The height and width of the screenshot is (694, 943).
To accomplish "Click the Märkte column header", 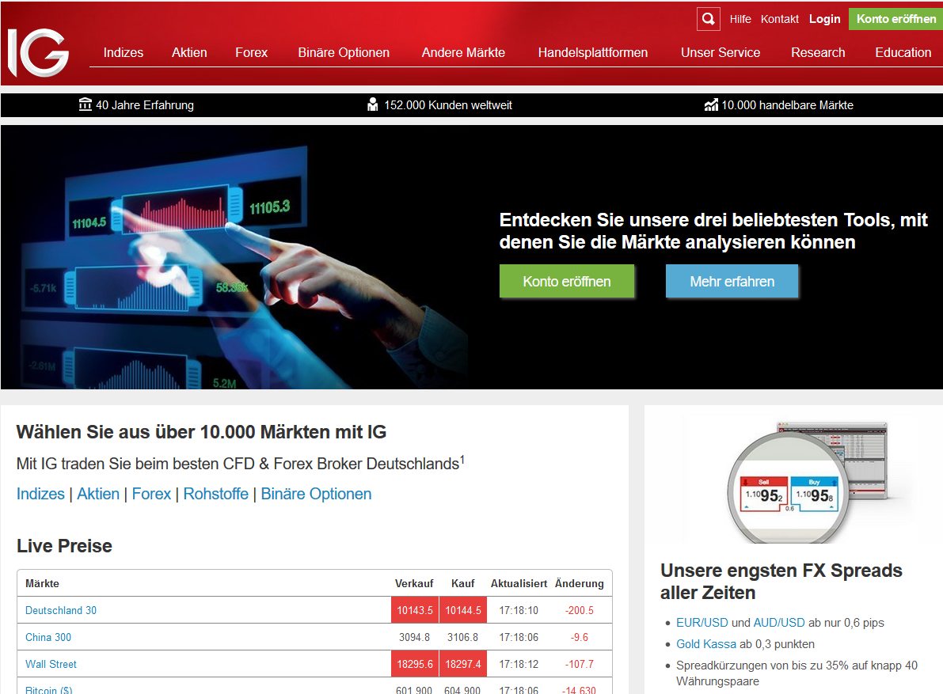I will pyautogui.click(x=42, y=583).
